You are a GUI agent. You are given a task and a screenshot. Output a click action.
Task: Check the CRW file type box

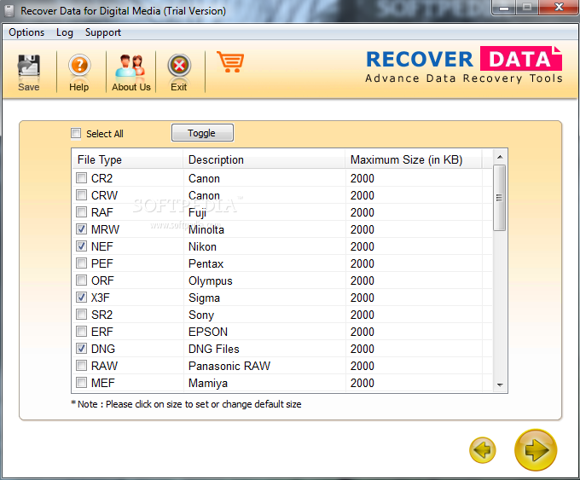point(81,195)
